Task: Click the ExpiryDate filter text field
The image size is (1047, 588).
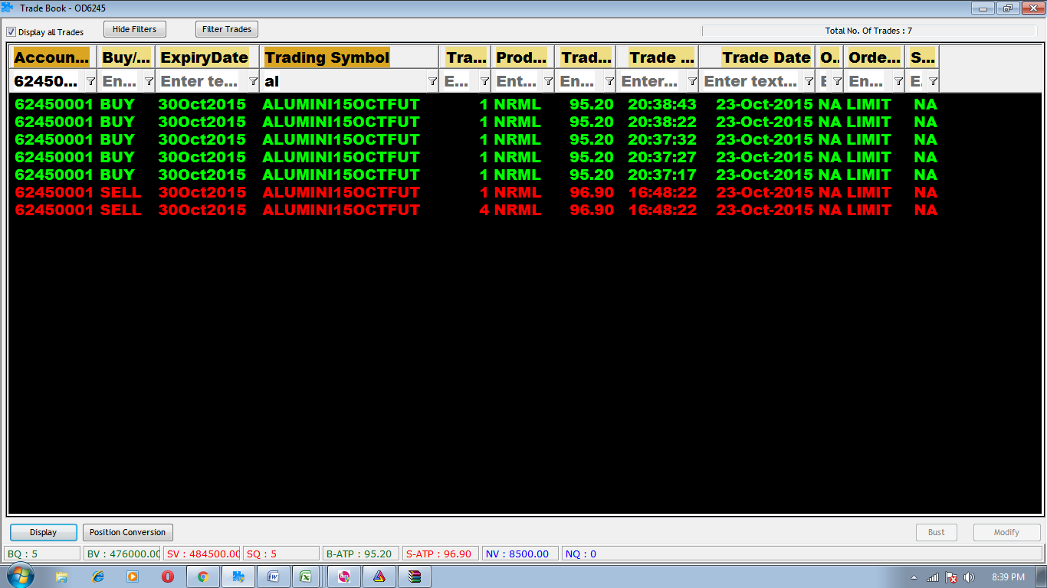Action: [202, 81]
